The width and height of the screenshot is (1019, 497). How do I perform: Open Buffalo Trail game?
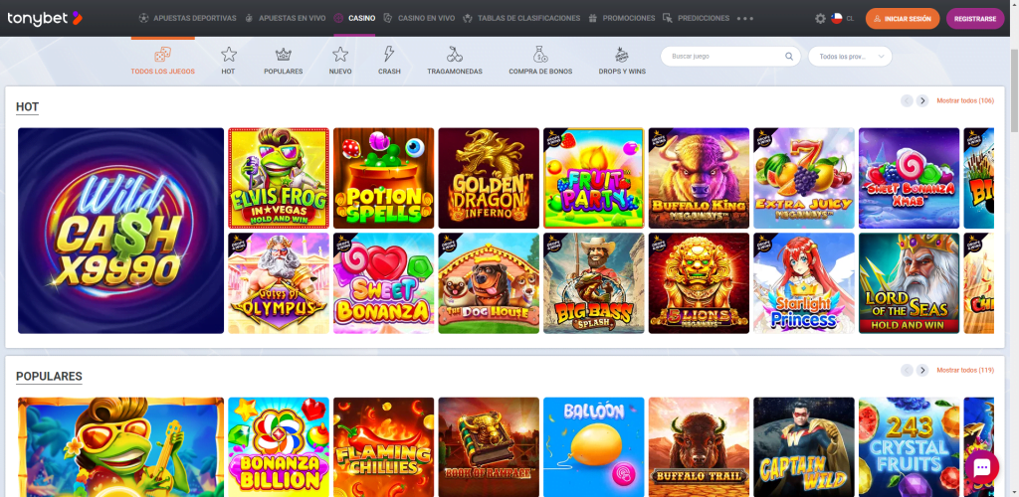(x=699, y=447)
